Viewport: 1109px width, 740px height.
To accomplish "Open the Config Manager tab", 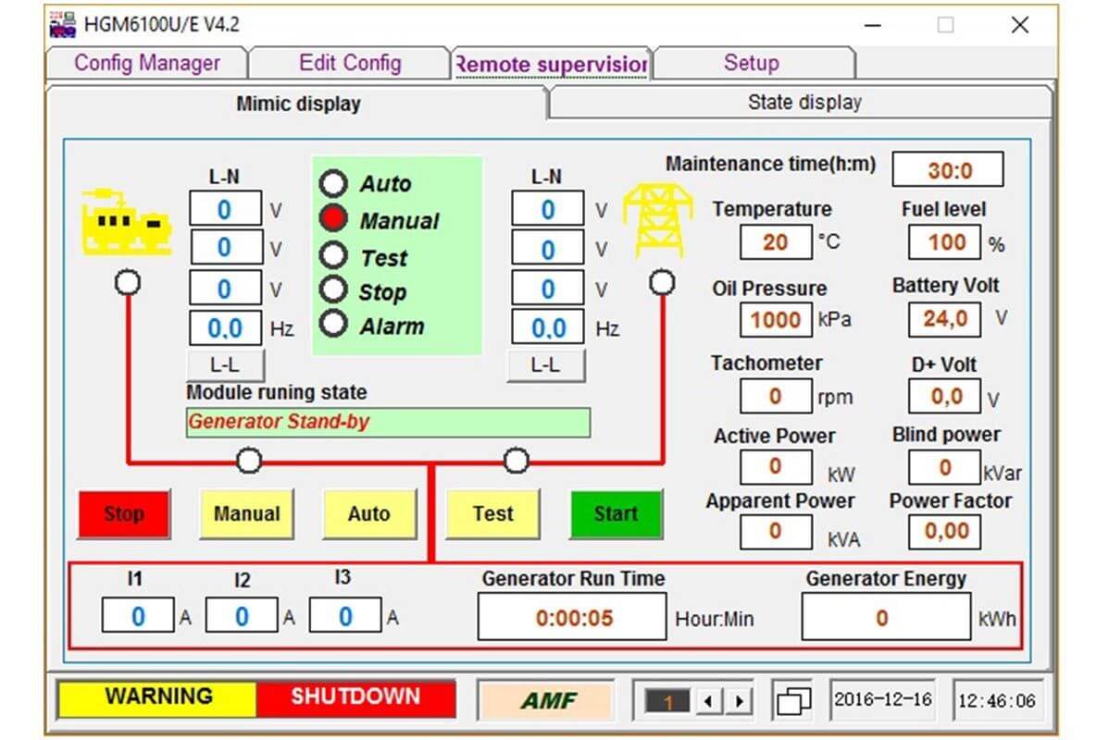I will point(147,63).
